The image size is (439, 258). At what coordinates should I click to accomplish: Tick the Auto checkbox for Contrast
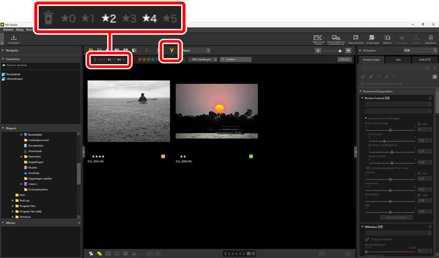click(x=418, y=173)
